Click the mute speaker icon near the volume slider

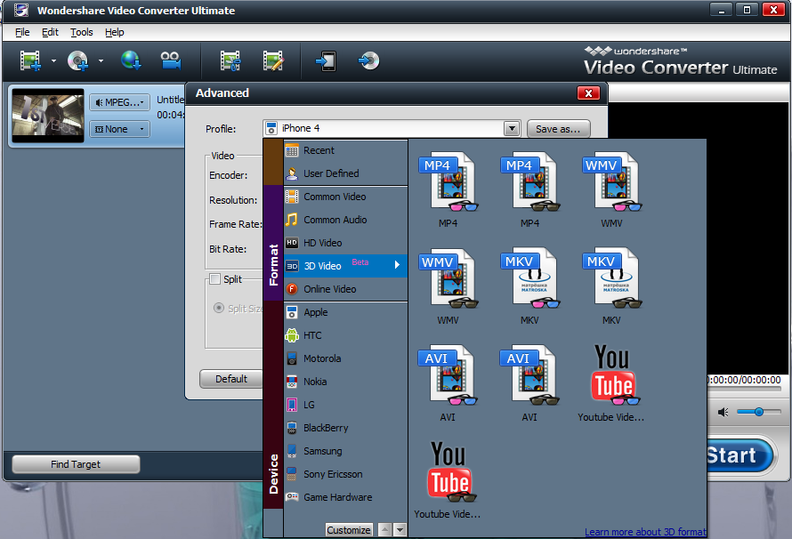723,412
